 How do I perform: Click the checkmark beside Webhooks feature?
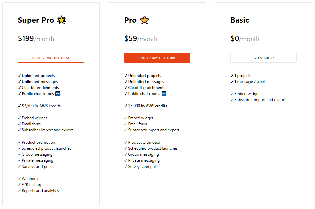(x=20, y=178)
